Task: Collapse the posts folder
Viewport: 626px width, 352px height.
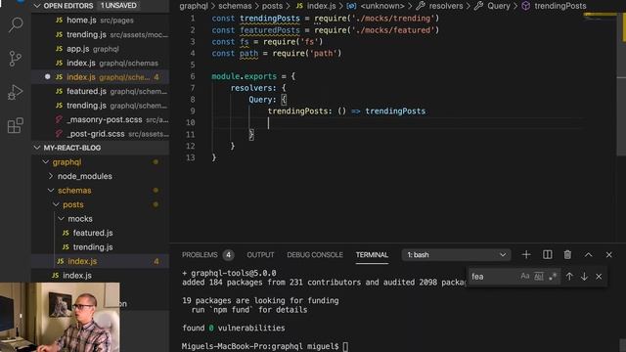Action: [x=73, y=204]
